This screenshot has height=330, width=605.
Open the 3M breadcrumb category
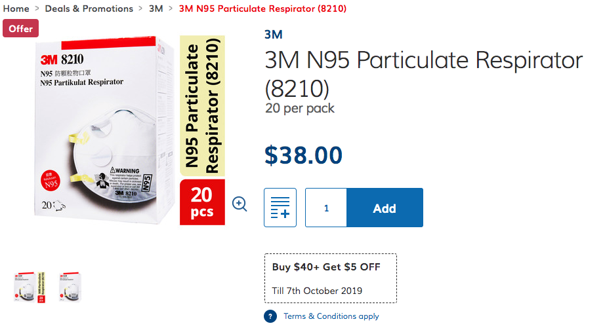pyautogui.click(x=156, y=9)
